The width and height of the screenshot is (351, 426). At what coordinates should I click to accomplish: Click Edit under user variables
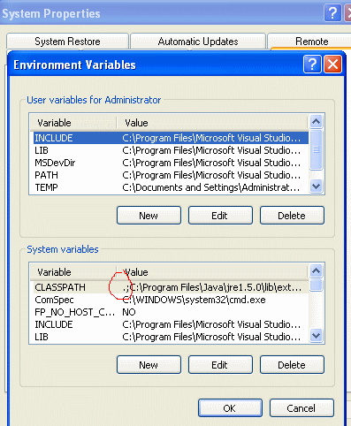tap(220, 216)
